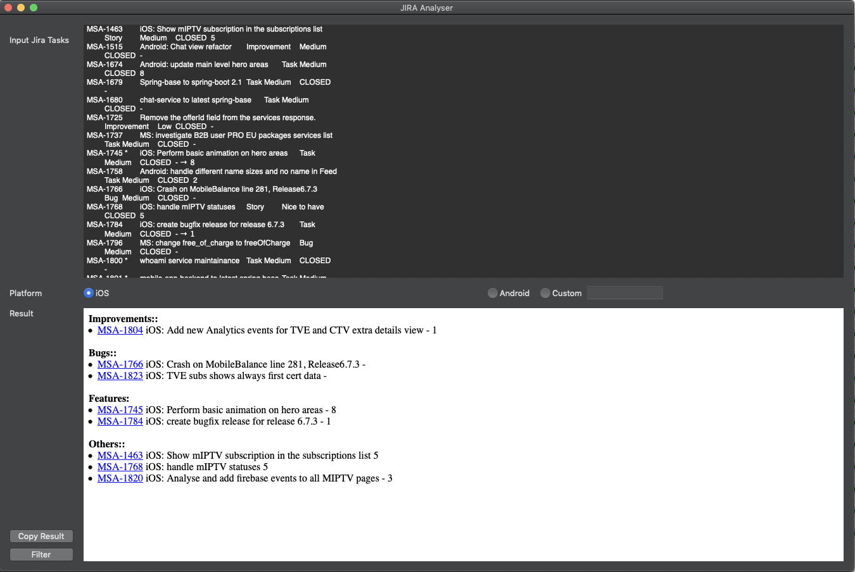The width and height of the screenshot is (855, 572).
Task: Click the input line 'MSA-1725 Remove the offerId field'
Action: click(201, 118)
